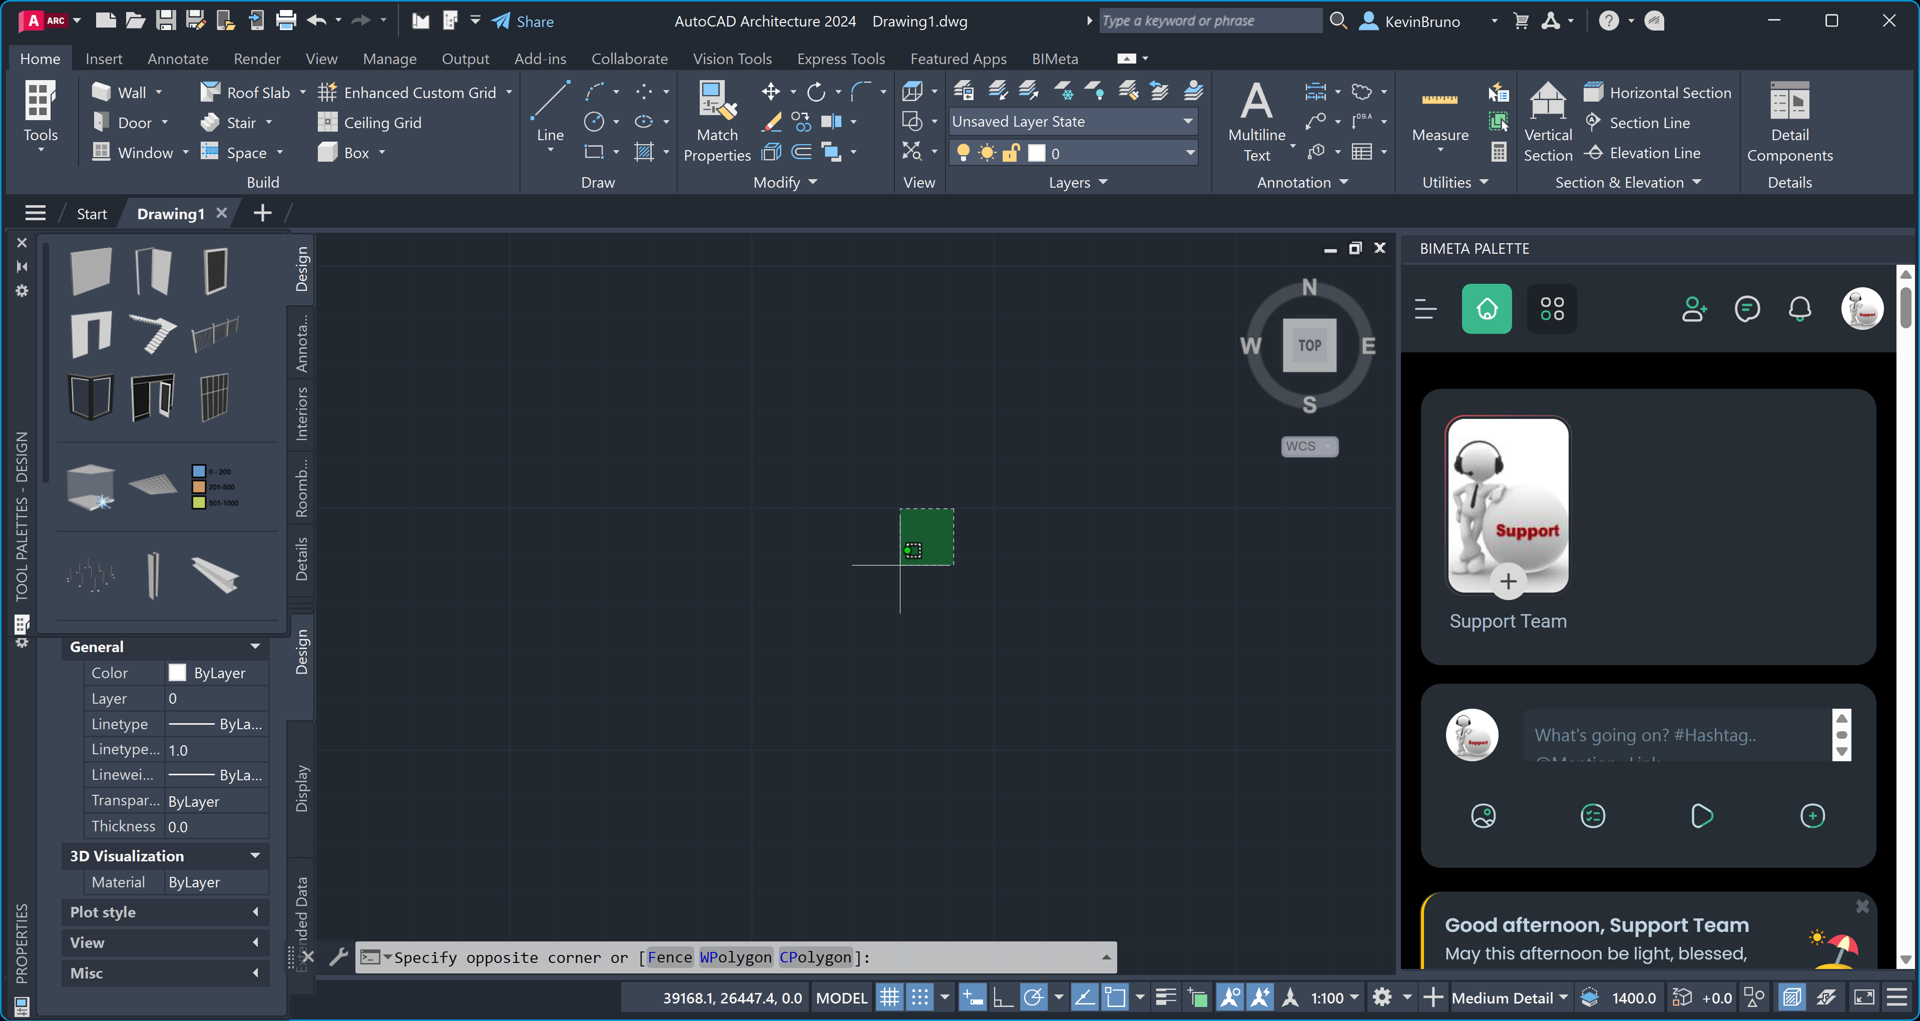
Task: Open BIMeta apps grid icon
Action: coord(1552,308)
